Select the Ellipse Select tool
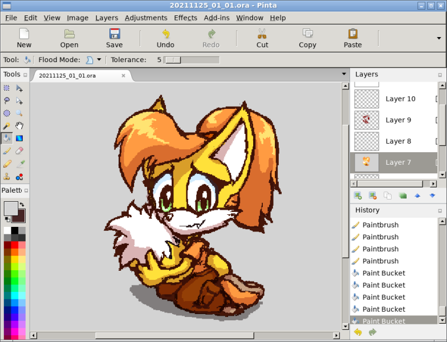The width and height of the screenshot is (447, 342). pyautogui.click(x=7, y=113)
